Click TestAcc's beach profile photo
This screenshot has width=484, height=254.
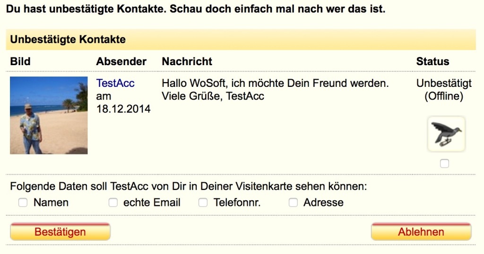pos(49,115)
